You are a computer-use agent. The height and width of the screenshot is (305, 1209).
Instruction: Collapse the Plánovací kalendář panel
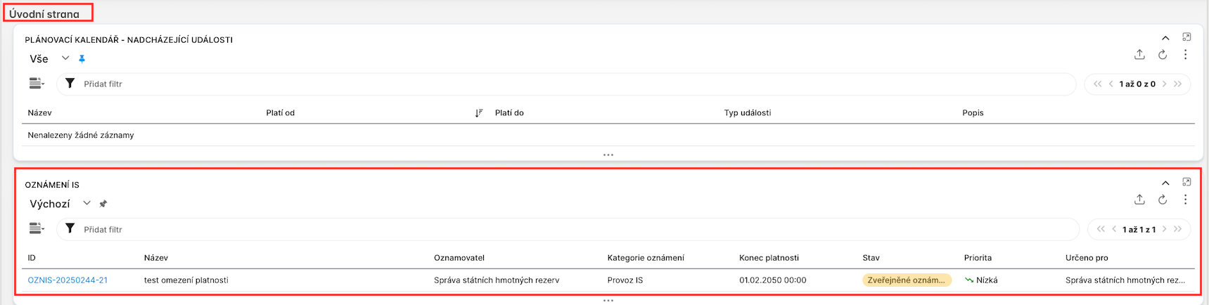coord(1165,38)
